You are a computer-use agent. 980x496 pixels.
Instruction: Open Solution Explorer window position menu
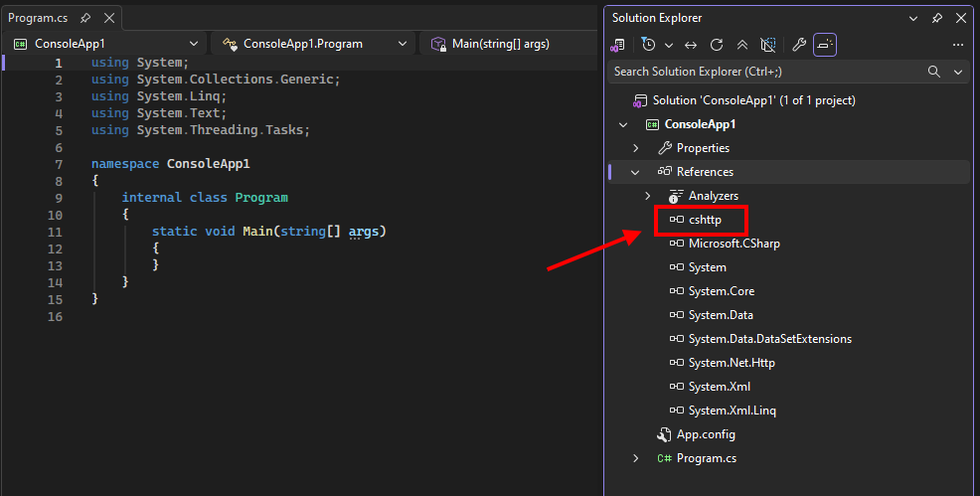pos(913,18)
